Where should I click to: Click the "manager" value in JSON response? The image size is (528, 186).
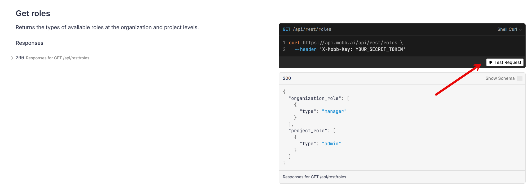click(334, 111)
